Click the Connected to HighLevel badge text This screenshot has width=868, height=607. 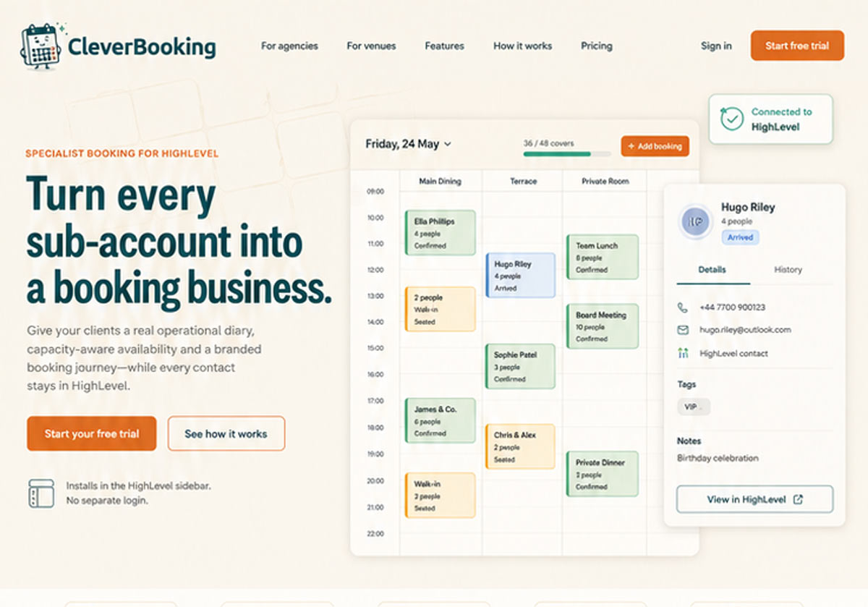click(x=781, y=119)
